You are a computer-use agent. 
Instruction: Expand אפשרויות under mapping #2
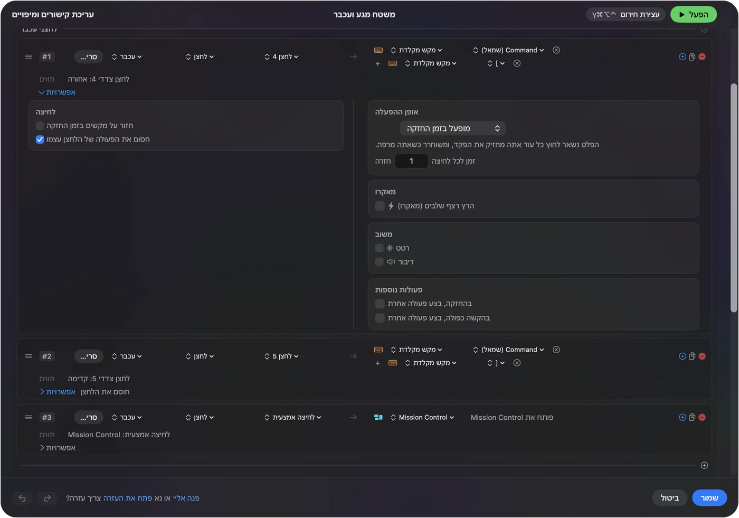[x=57, y=392]
